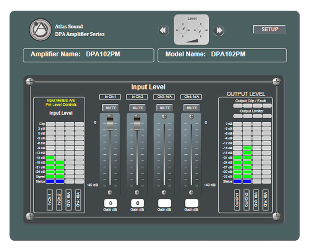This screenshot has width=309, height=248.
Task: Click the Level knobs page icon
Action: pos(191,30)
